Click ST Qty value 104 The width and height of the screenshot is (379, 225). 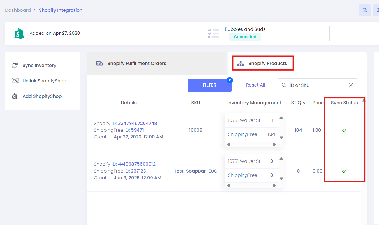coord(298,130)
